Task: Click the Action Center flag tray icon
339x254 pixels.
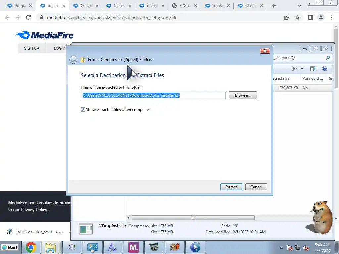Action: pos(290,248)
